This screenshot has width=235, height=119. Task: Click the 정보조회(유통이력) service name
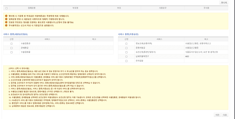point(144,44)
